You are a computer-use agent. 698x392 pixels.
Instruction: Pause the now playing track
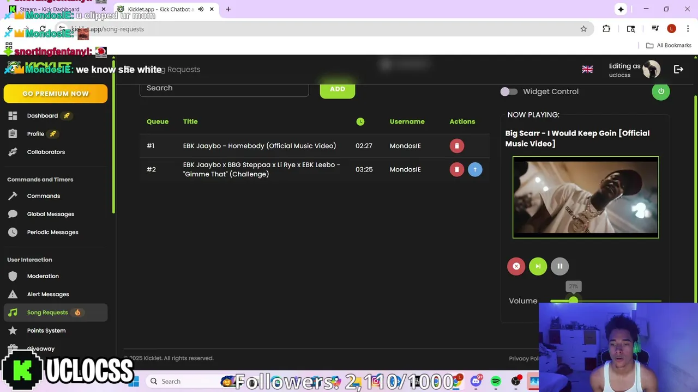(559, 266)
